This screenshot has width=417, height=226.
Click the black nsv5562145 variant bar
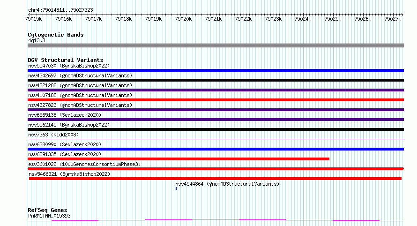click(x=216, y=129)
